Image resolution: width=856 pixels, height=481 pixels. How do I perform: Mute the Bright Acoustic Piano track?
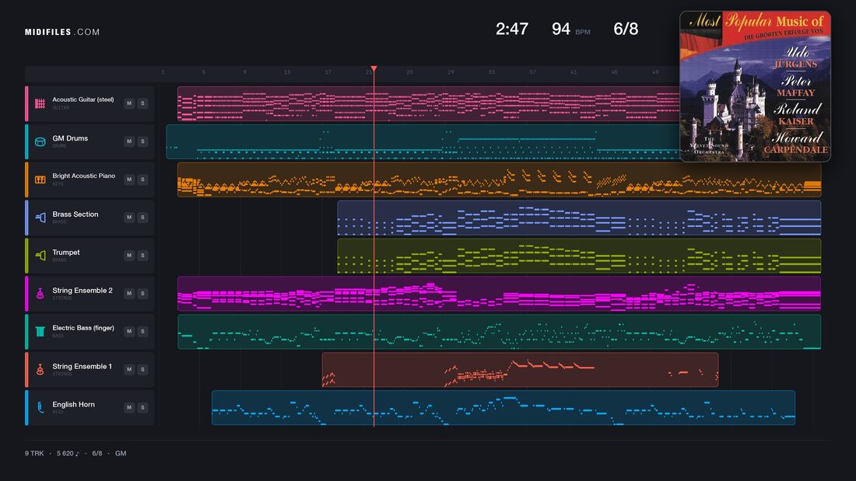129,180
